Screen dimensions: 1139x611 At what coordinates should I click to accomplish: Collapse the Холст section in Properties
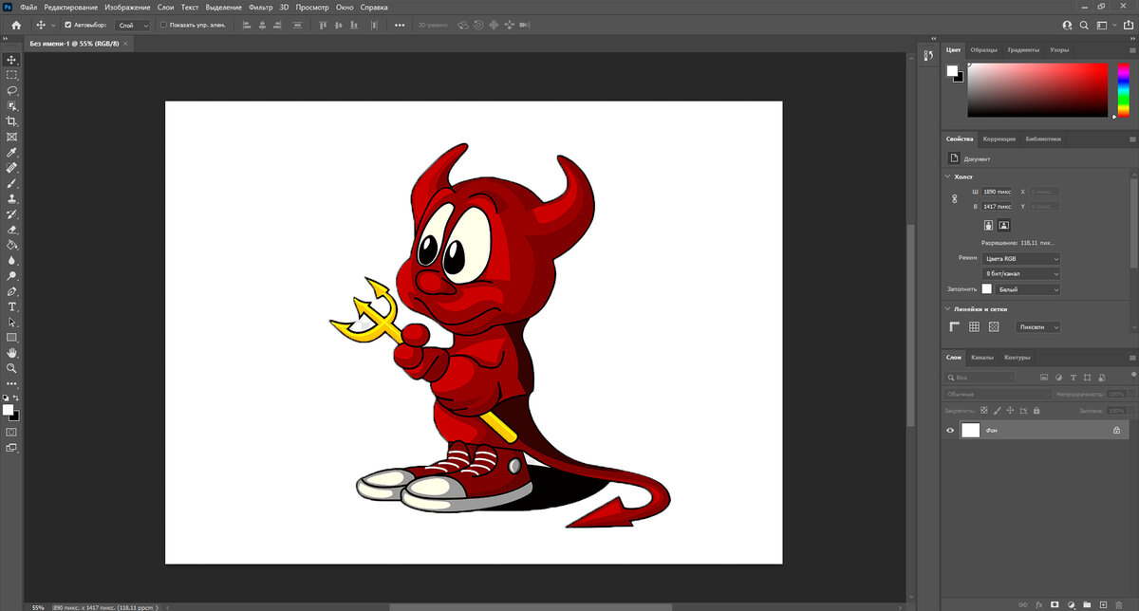click(946, 176)
